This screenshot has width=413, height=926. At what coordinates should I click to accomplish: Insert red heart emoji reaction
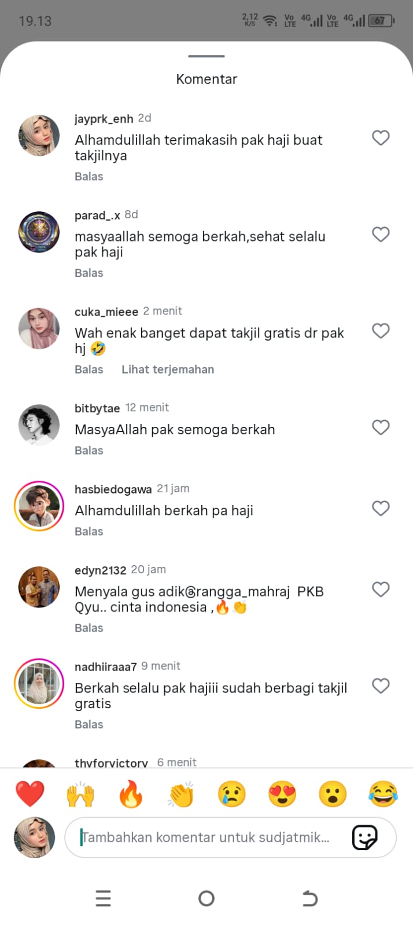click(30, 794)
